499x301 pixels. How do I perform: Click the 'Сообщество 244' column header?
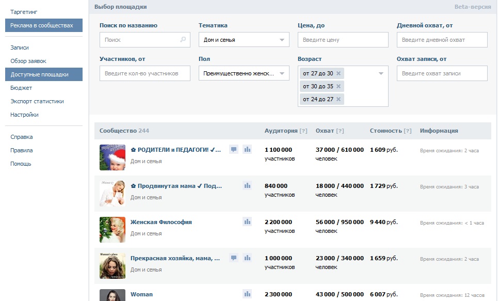(124, 131)
